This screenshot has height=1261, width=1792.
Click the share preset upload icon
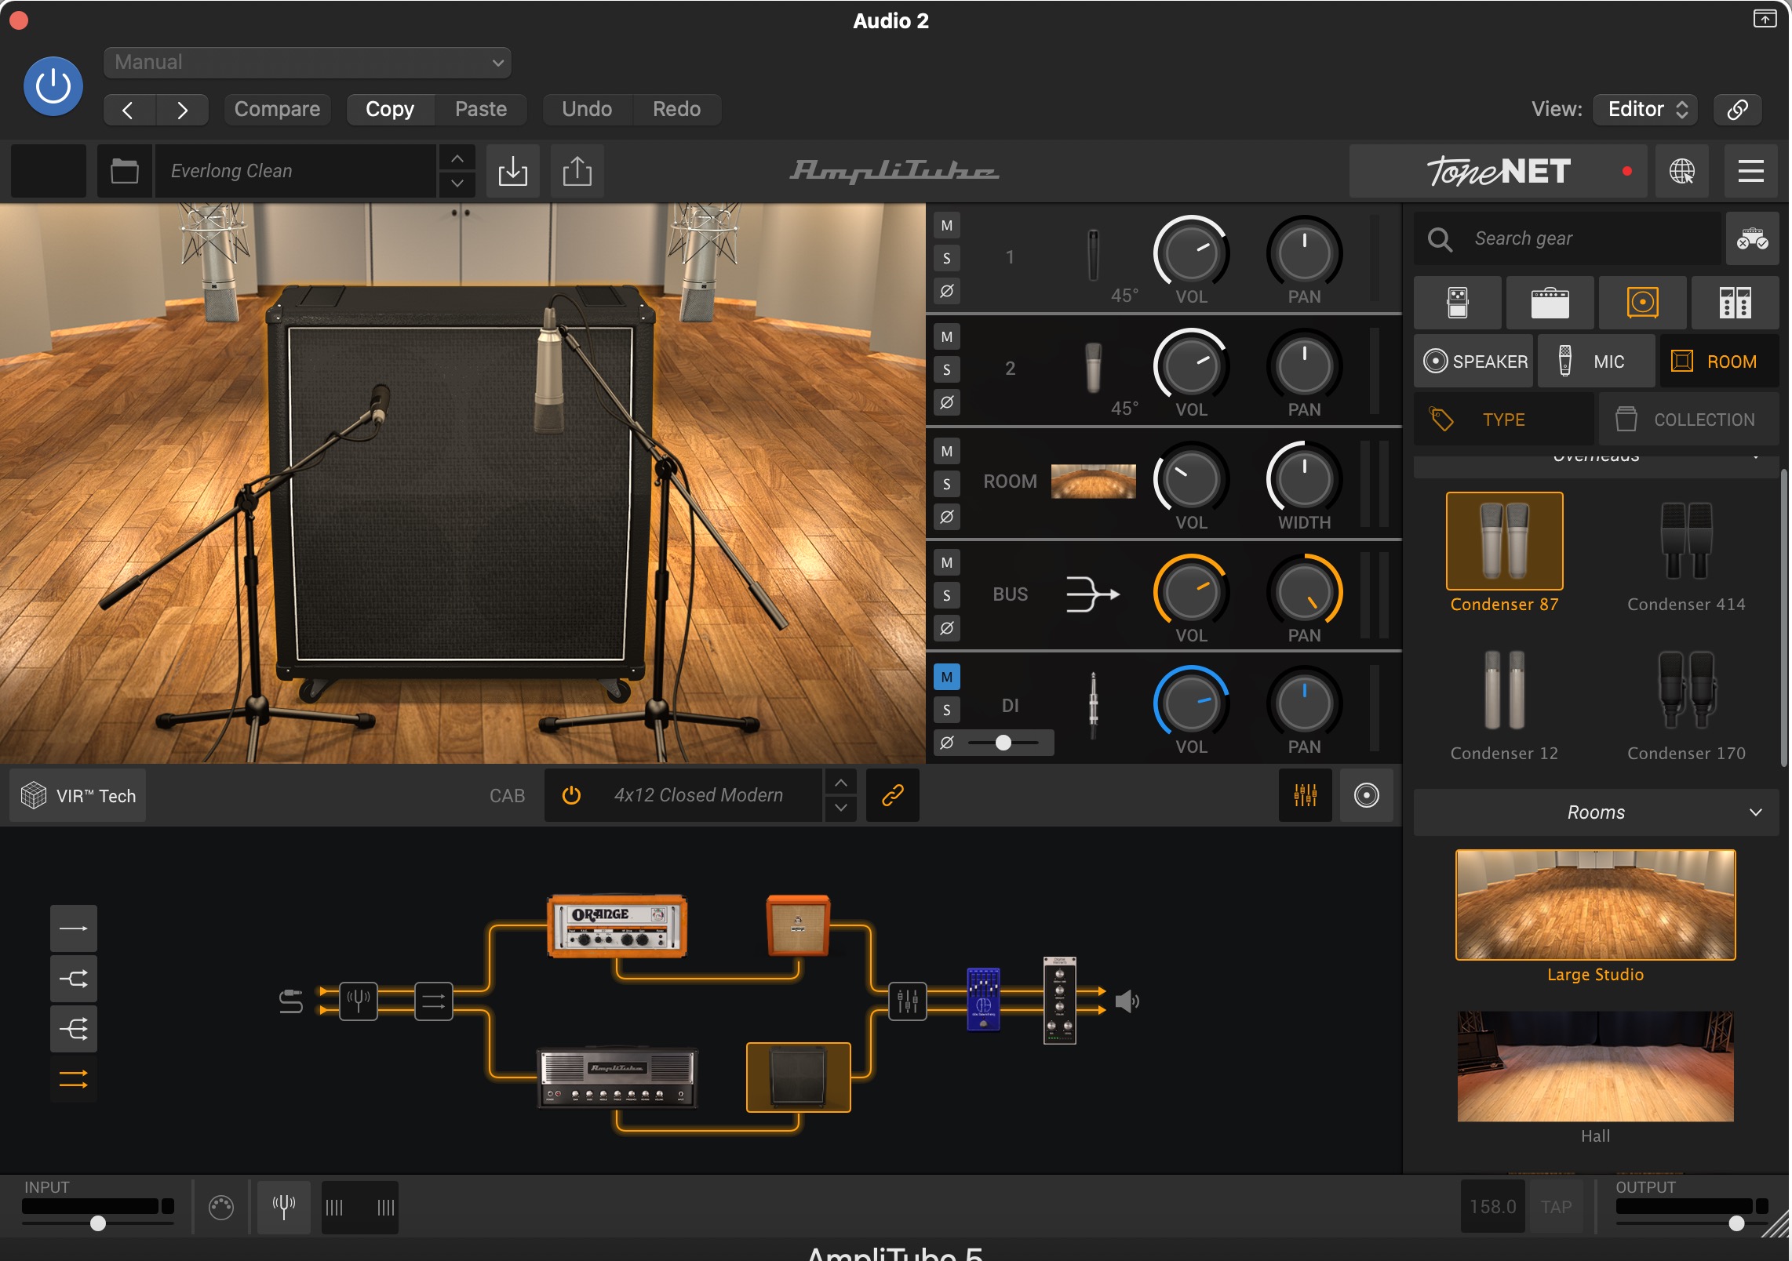click(x=577, y=170)
